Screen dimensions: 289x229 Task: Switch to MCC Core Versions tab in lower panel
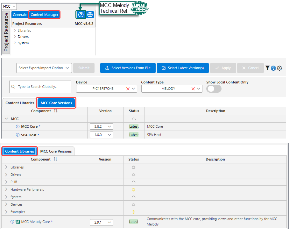(56, 151)
